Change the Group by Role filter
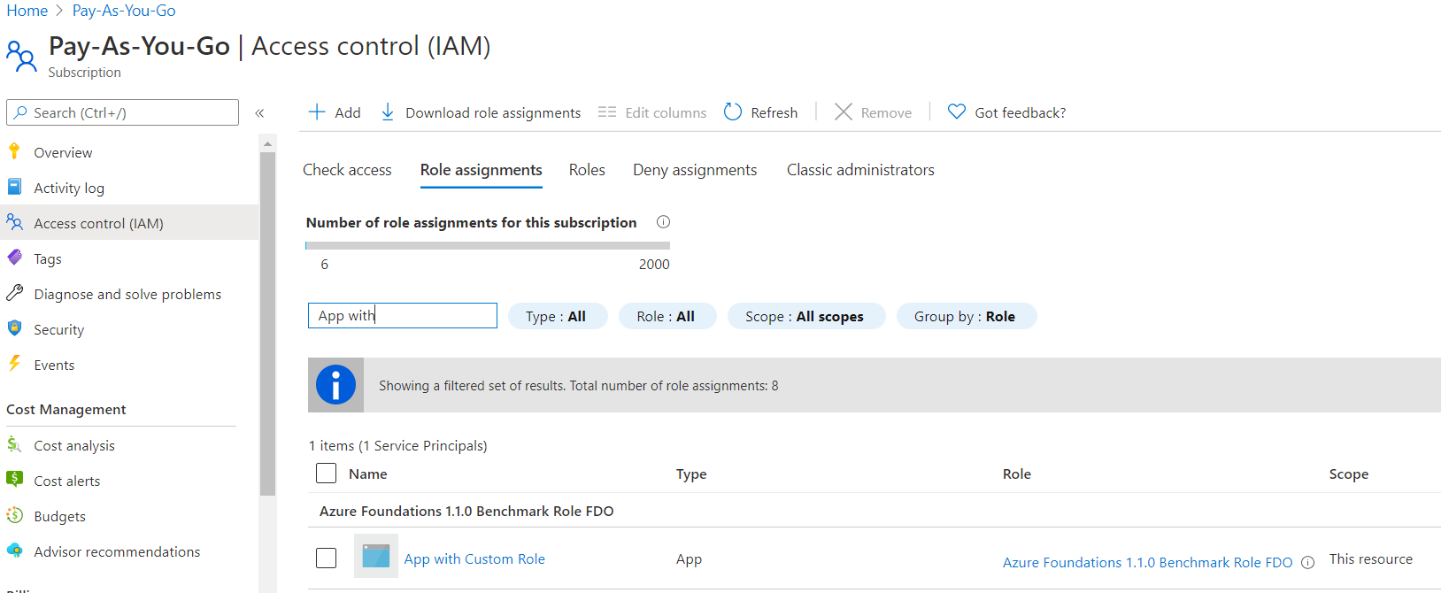 (x=965, y=317)
